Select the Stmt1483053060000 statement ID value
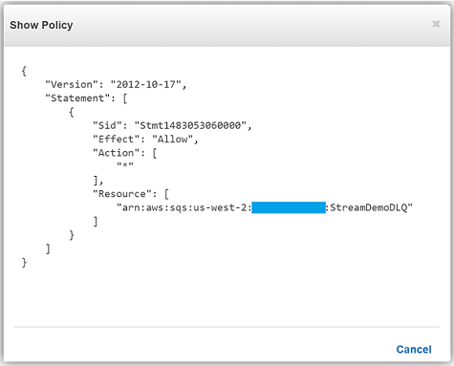This screenshot has height=366, width=454. (190, 125)
